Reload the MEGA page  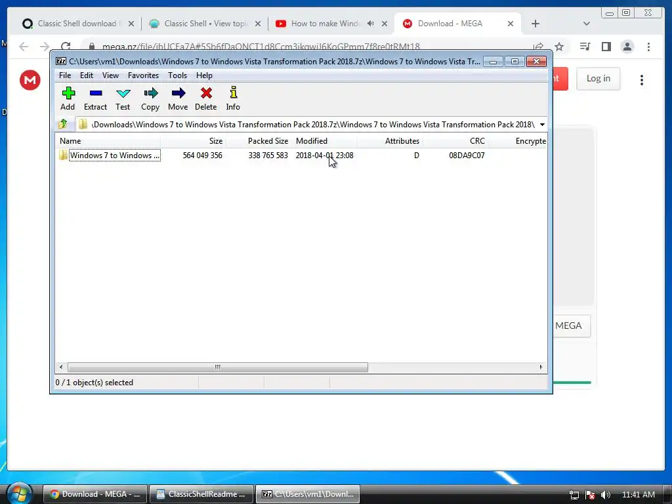[66, 47]
